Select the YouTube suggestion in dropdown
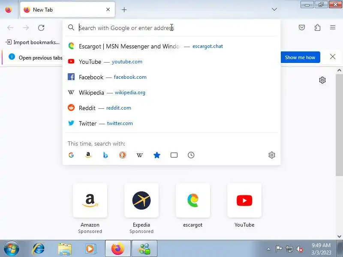Image resolution: width=343 pixels, height=257 pixels. pos(171,62)
